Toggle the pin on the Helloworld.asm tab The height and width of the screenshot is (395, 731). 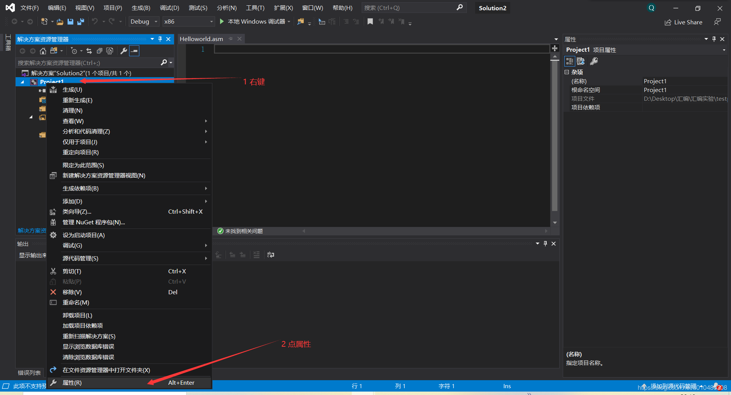click(x=231, y=39)
